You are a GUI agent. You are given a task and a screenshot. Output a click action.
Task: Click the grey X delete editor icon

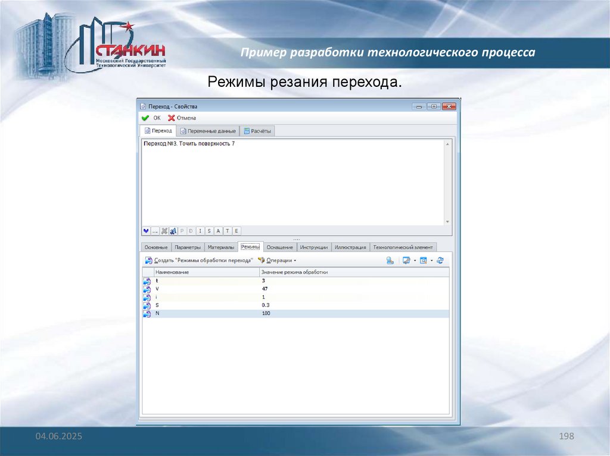[x=164, y=231]
